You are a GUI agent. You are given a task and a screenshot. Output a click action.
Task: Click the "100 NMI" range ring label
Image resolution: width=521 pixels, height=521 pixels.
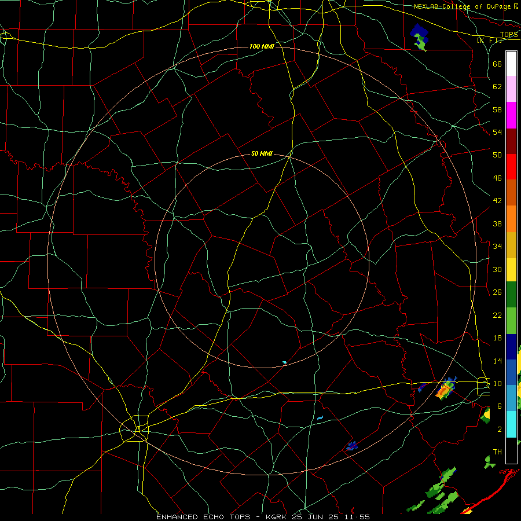click(x=262, y=46)
